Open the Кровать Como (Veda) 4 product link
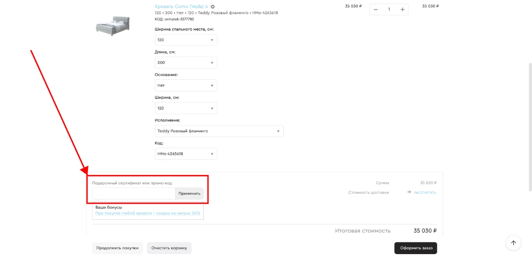532x260 pixels. [181, 6]
